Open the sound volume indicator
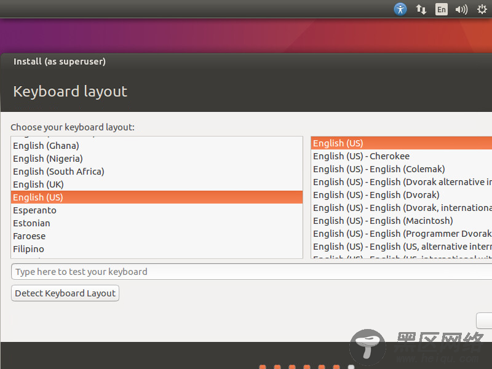 (461, 9)
